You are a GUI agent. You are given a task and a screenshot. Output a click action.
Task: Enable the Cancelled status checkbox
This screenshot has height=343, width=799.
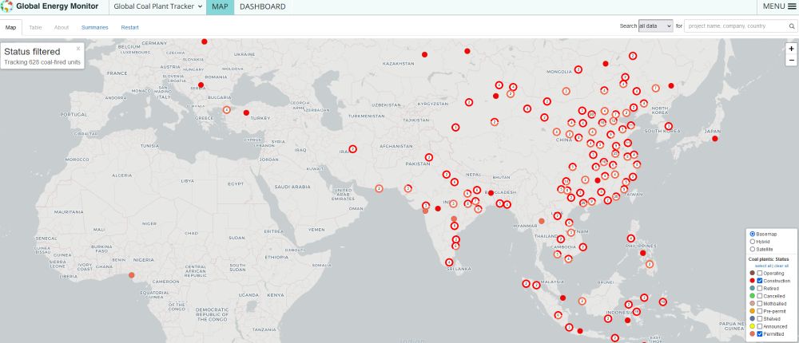pos(760,296)
